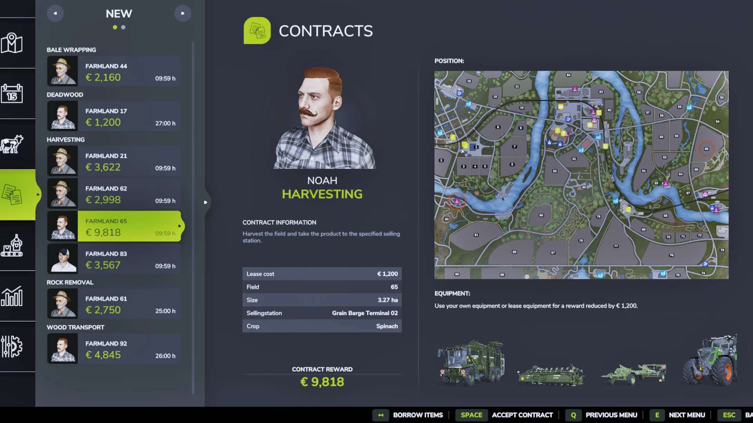Go to previous contract list page
Viewport: 753px width, 423px height.
(55, 13)
